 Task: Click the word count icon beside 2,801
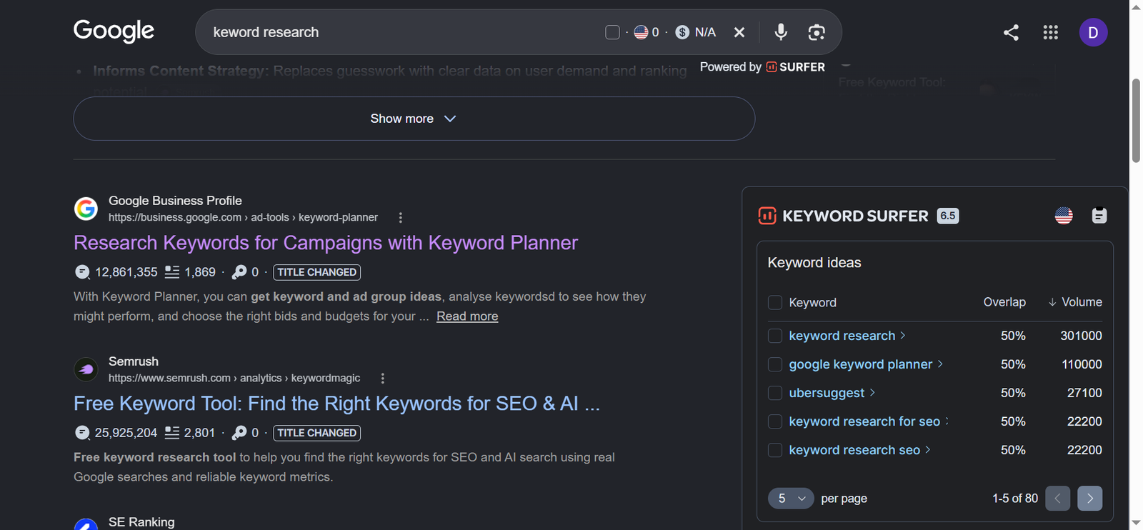click(171, 433)
